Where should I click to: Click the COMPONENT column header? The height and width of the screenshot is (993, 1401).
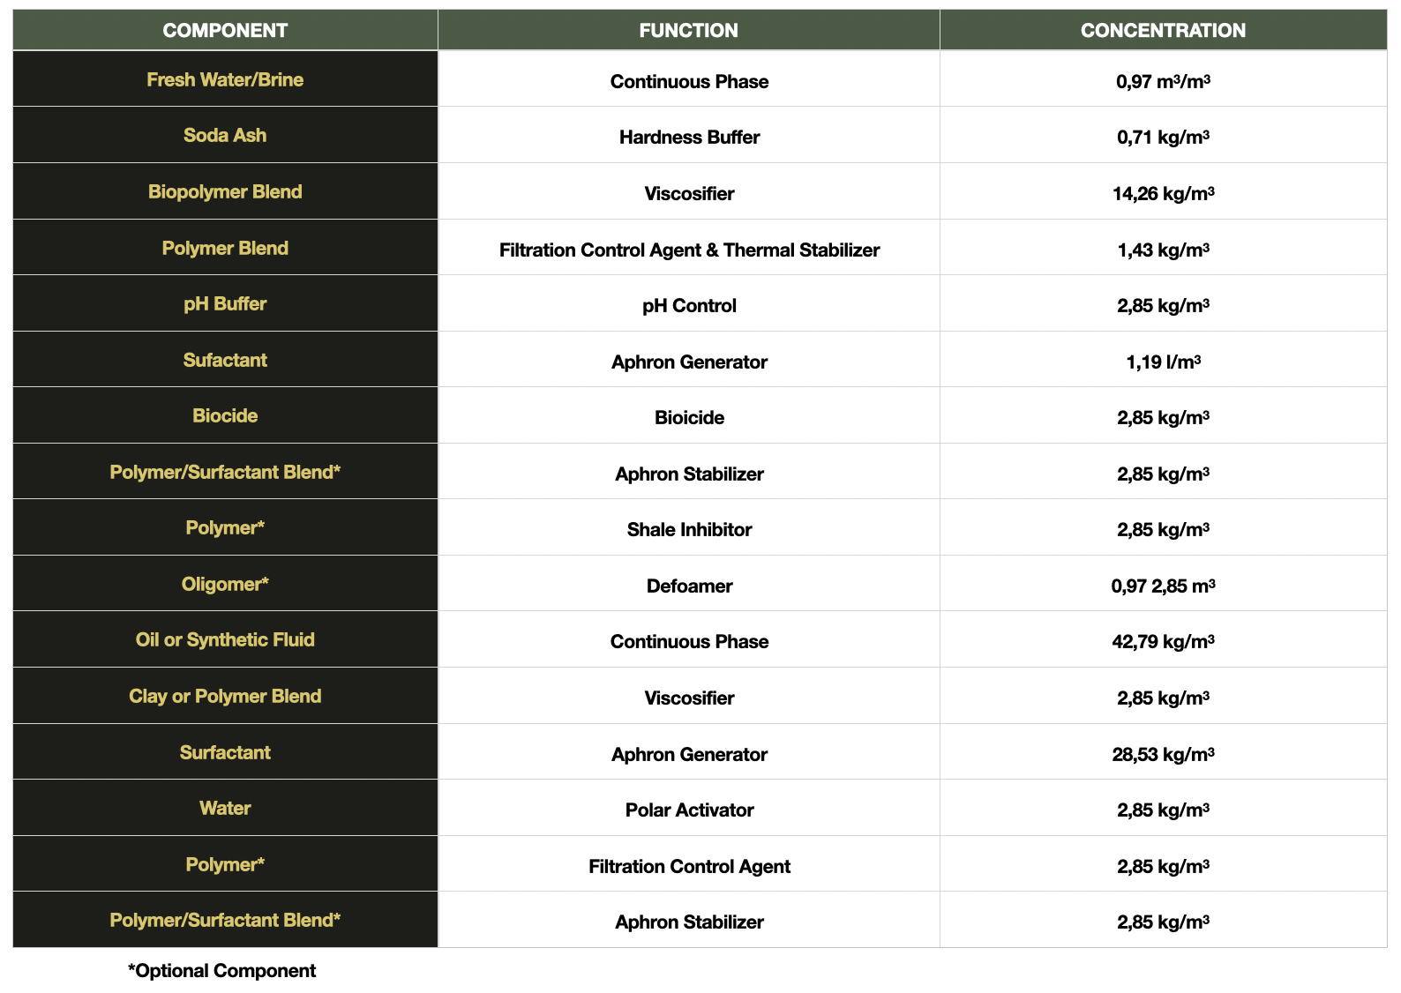point(225,30)
